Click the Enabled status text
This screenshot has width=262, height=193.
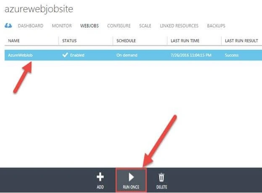click(77, 55)
